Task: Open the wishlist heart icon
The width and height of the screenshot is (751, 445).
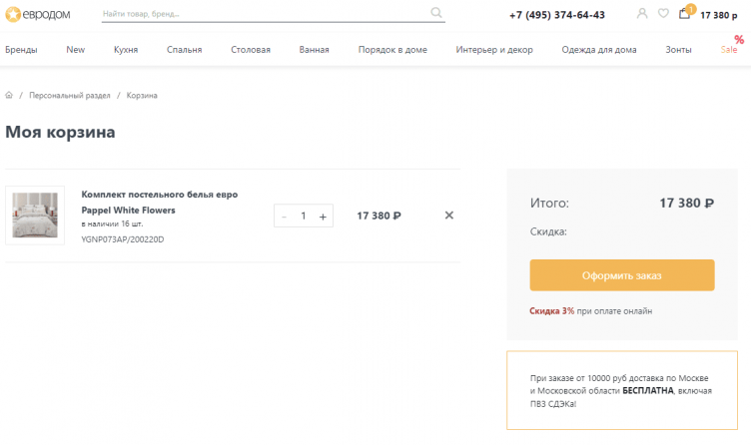Action: (x=663, y=13)
